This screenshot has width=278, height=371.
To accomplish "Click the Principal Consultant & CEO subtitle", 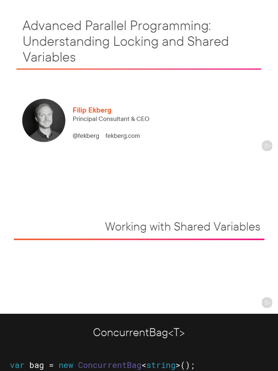I will 111,119.
